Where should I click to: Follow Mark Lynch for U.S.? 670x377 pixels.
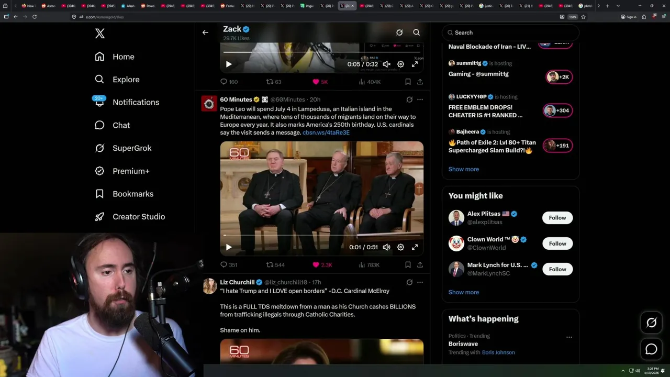point(557,269)
